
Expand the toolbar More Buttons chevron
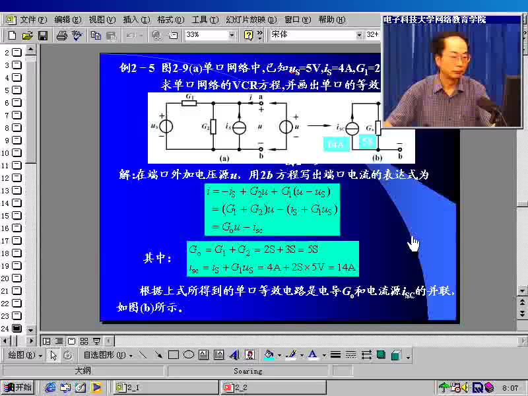click(259, 35)
